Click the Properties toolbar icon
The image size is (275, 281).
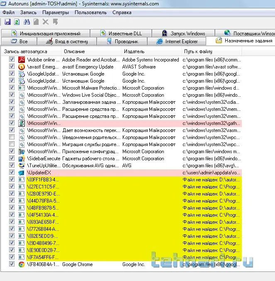36,22
